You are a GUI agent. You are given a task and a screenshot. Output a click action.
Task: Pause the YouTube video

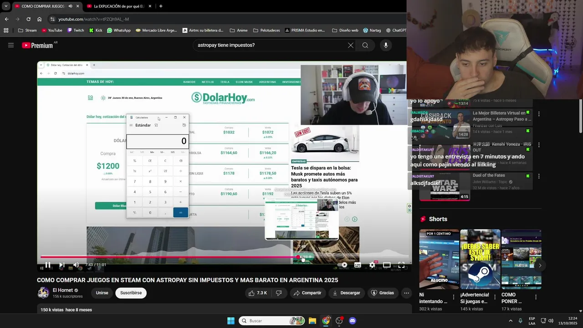(48, 265)
